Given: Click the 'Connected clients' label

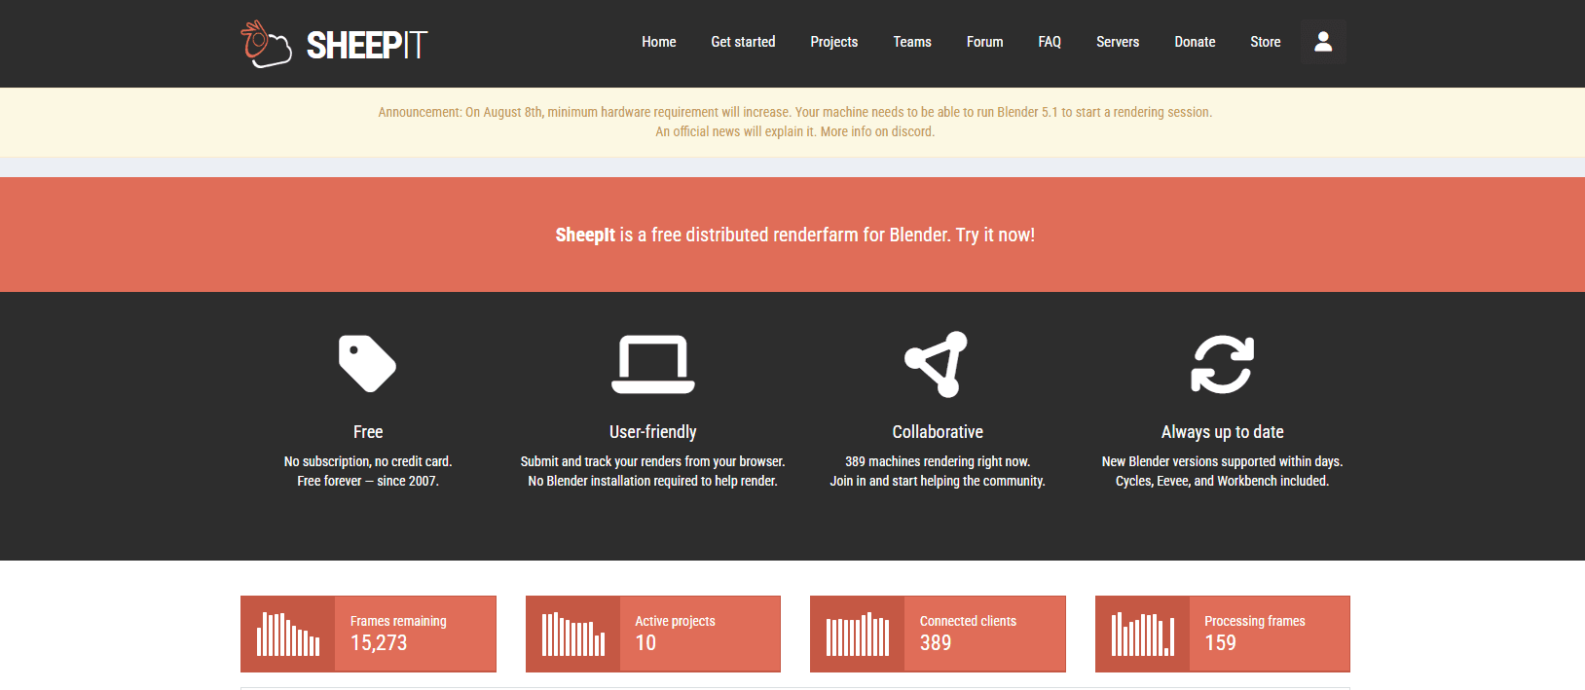Looking at the screenshot, I should pyautogui.click(x=968, y=621).
